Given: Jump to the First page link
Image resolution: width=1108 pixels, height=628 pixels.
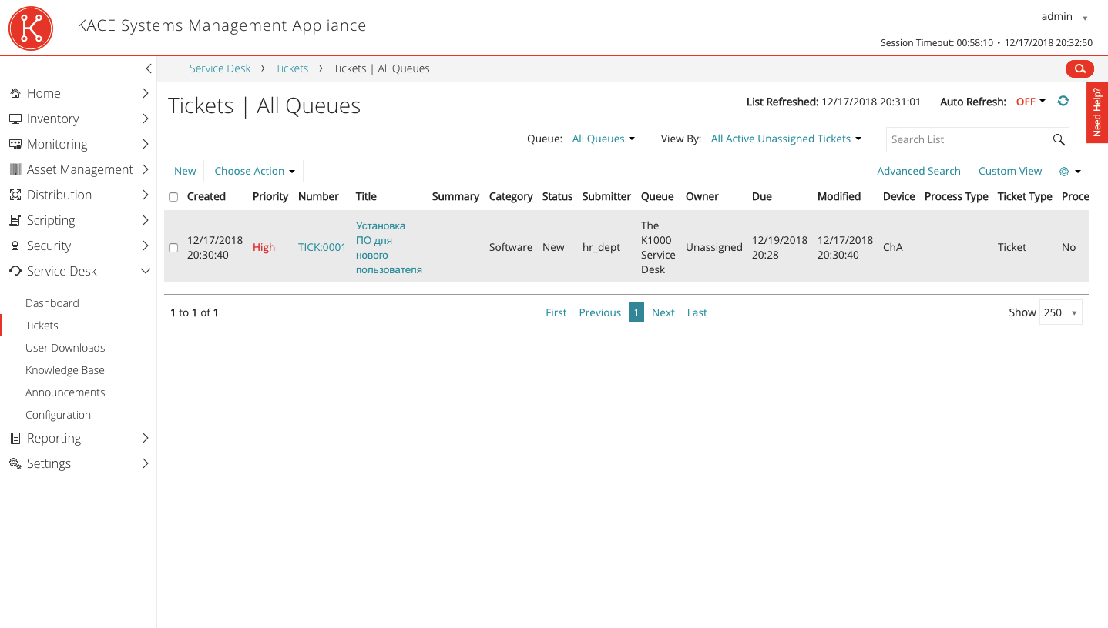Looking at the screenshot, I should pos(556,312).
